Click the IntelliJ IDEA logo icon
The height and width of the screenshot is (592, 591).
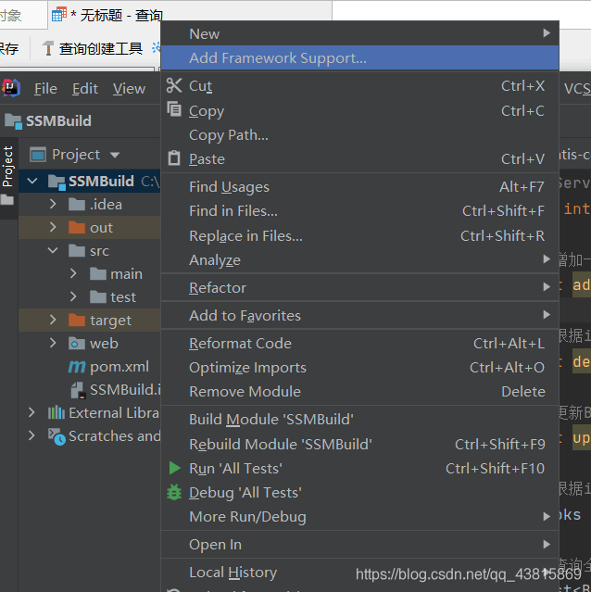click(10, 88)
